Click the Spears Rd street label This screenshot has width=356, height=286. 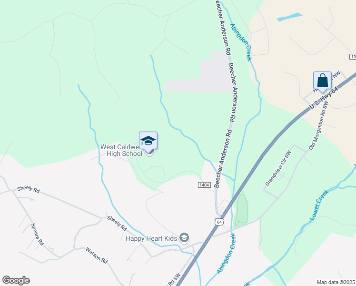[x=38, y=235]
